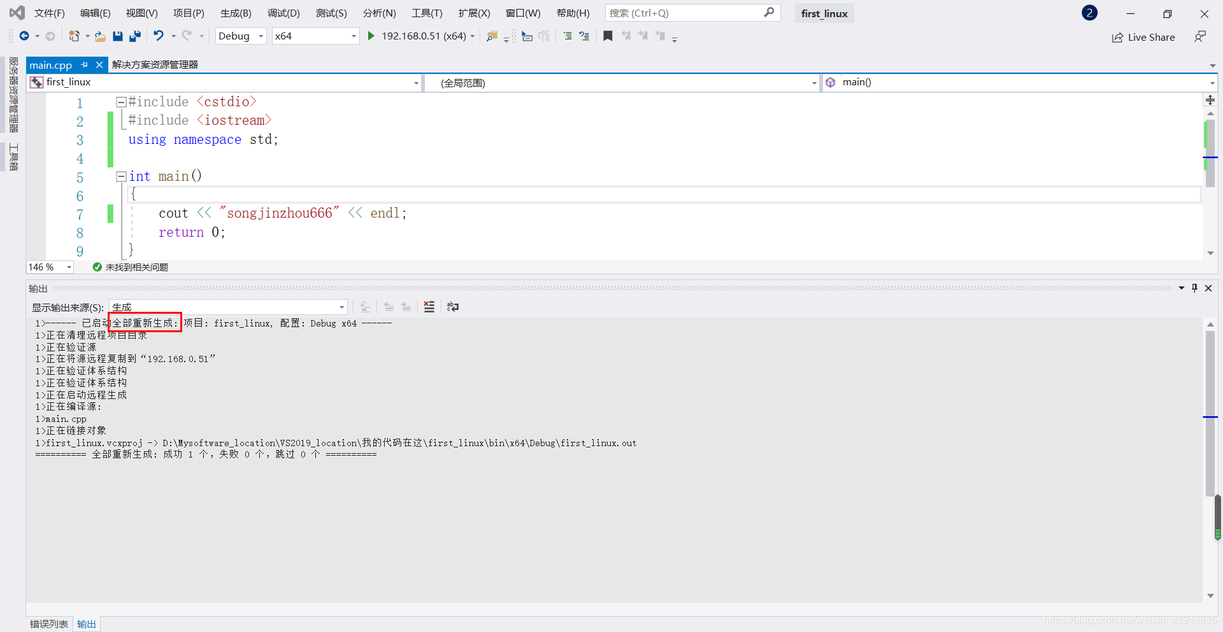Open the document tabs overflow dropdown arrow
This screenshot has height=632, width=1223.
(x=1212, y=66)
